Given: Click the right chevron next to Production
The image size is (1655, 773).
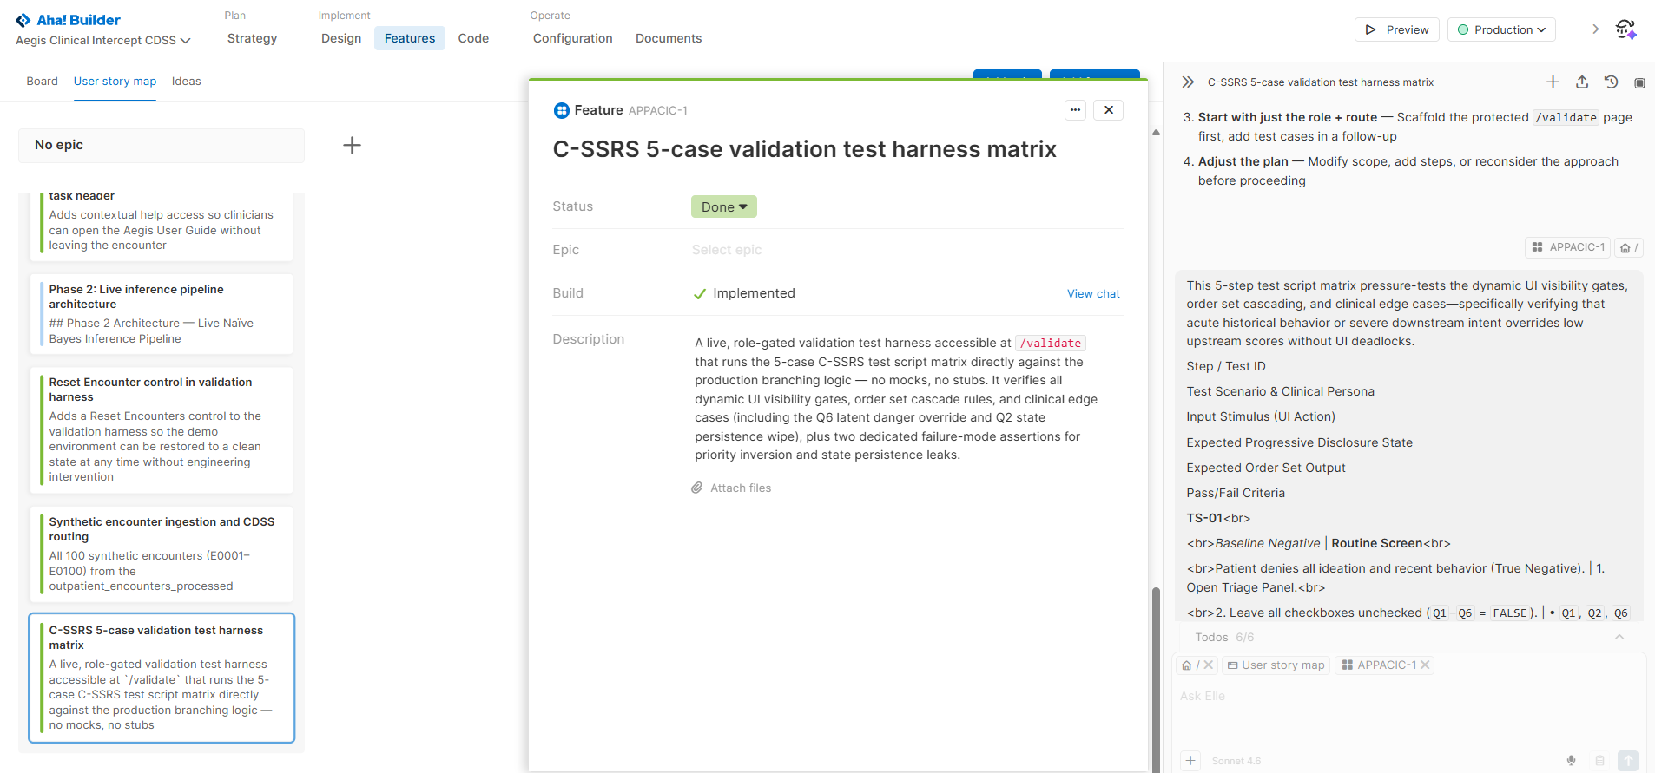Looking at the screenshot, I should click(1595, 29).
